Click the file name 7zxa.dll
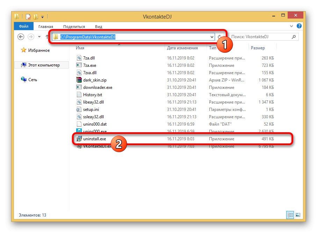Viewport: 317px width, 233px height. pyautogui.click(x=90, y=73)
